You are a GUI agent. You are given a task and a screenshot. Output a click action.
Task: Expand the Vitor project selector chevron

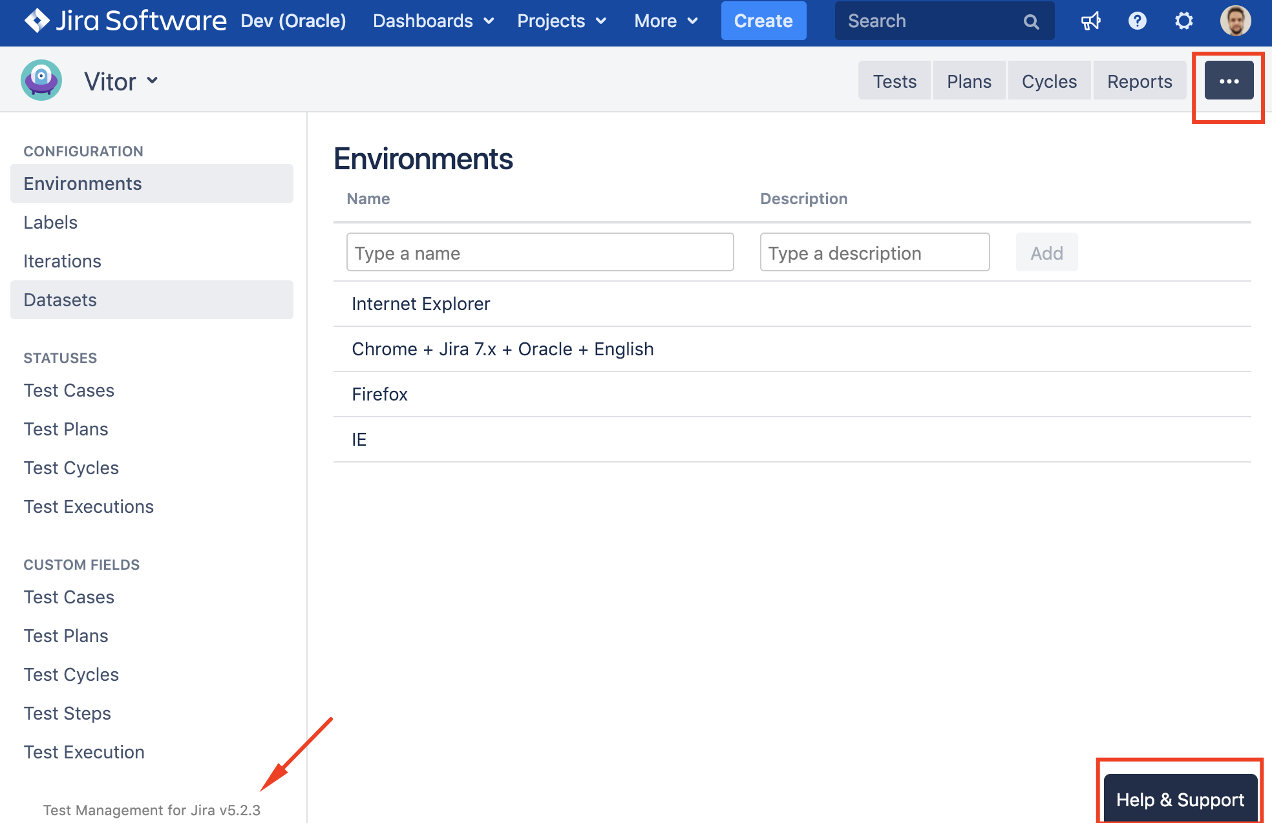[x=153, y=81]
